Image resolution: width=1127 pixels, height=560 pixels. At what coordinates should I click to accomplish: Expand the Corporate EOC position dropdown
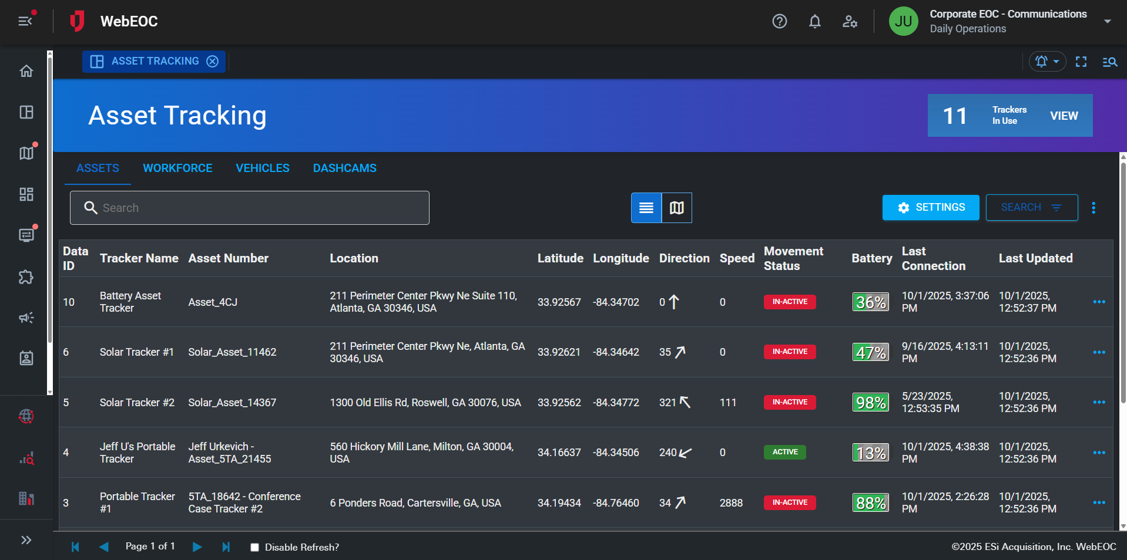click(x=1107, y=22)
